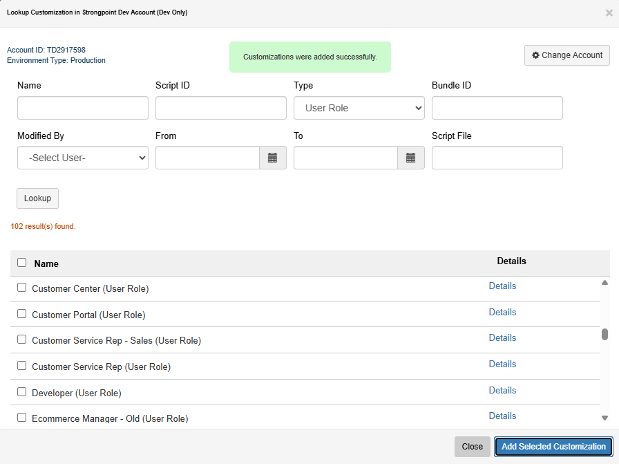Open the calendar picker for the To date
The width and height of the screenshot is (619, 464).
(x=411, y=158)
